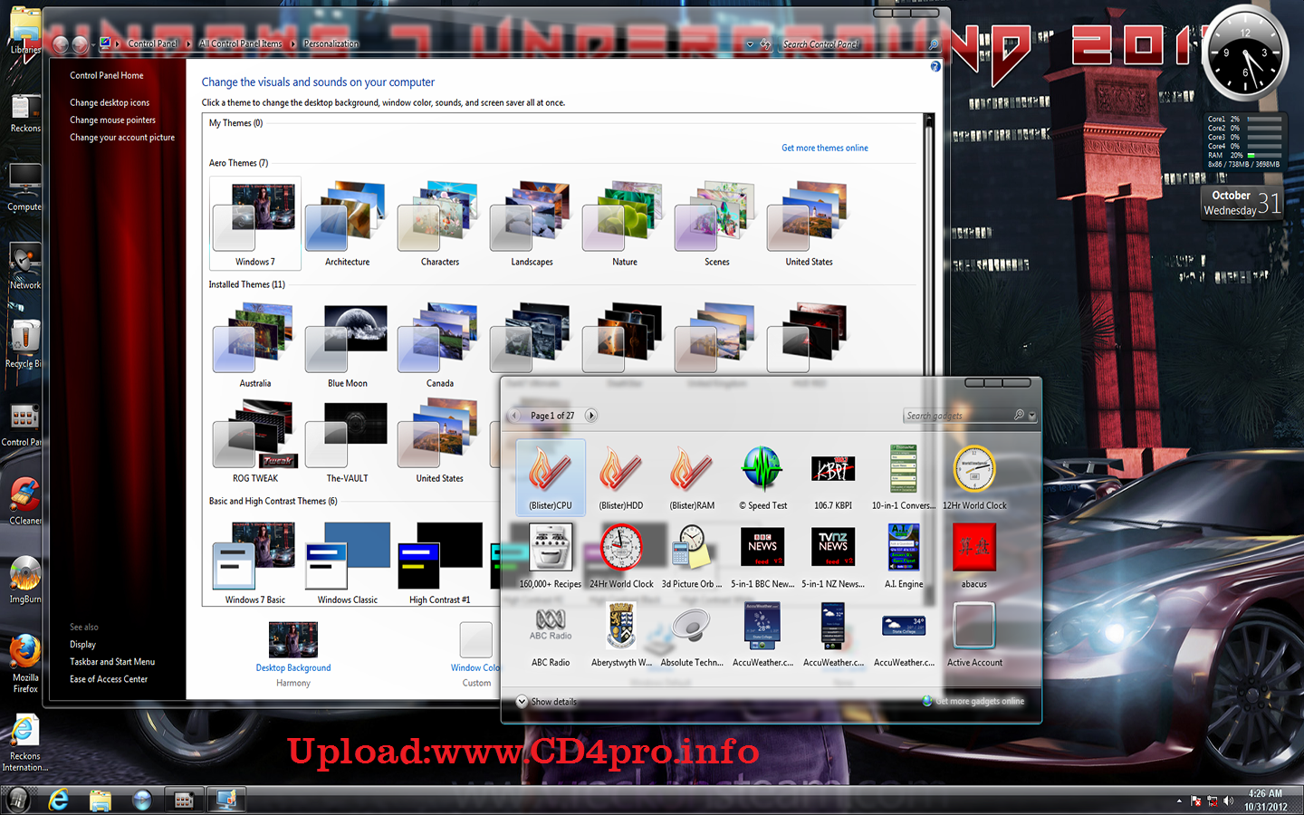Open Change desktop icons

coord(110,103)
